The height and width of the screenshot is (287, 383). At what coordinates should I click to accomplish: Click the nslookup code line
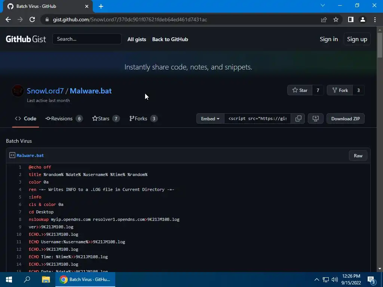[x=104, y=219]
